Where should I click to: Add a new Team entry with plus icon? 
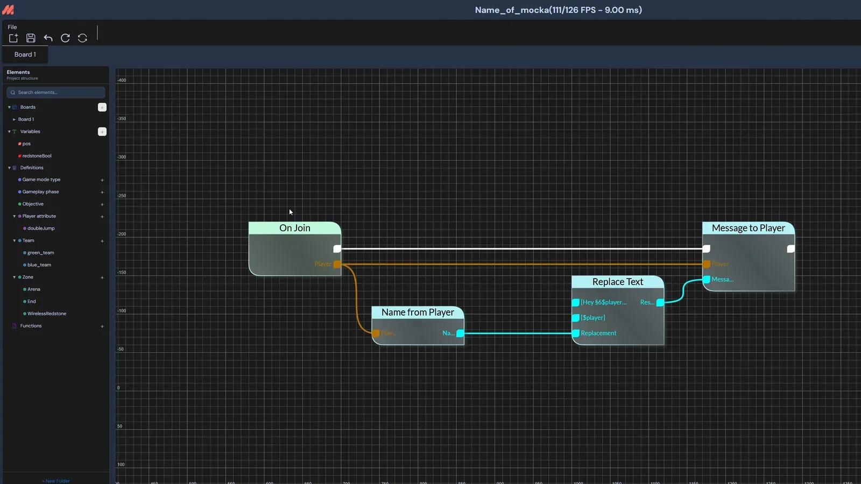point(102,241)
